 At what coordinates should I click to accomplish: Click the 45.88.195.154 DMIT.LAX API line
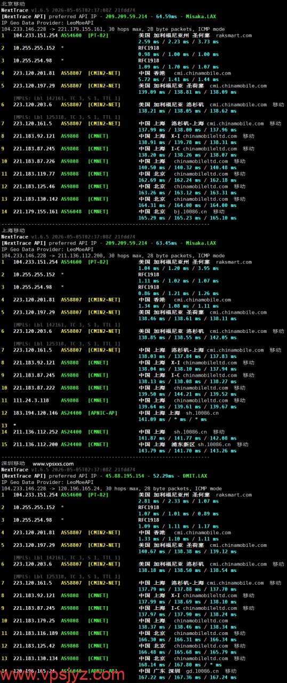(x=106, y=476)
